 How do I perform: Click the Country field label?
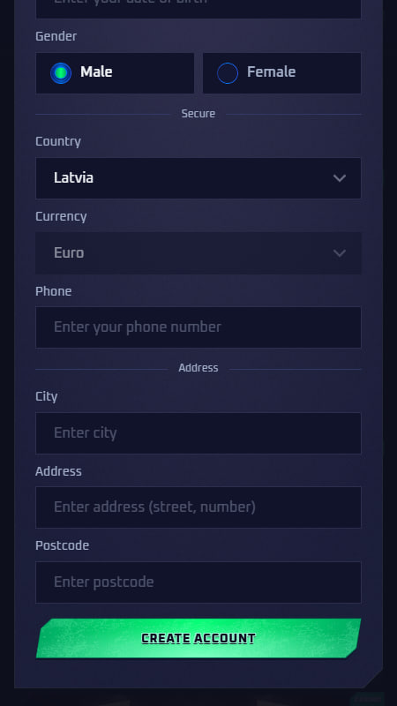58,142
